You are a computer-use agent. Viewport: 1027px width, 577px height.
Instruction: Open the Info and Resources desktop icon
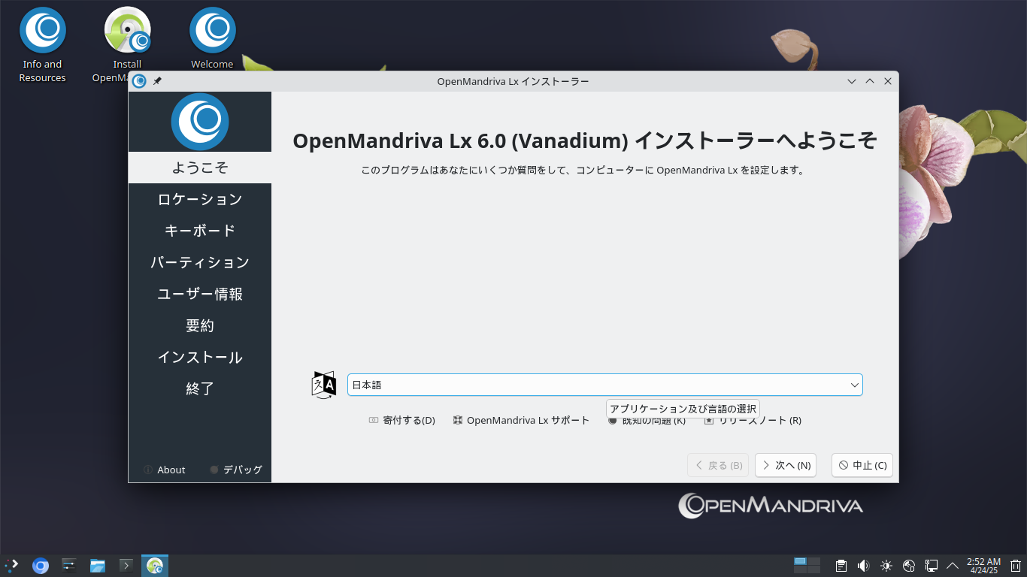click(42, 45)
